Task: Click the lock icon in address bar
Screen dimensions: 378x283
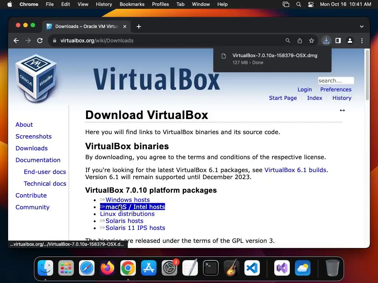Action: 55,41
